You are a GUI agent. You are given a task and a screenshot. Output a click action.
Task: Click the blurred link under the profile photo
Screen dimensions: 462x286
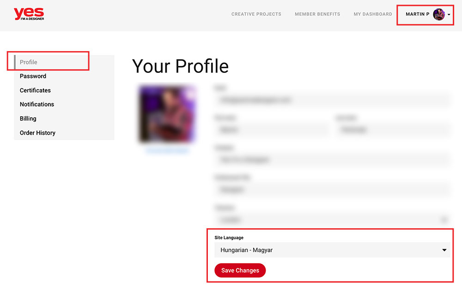pos(167,151)
